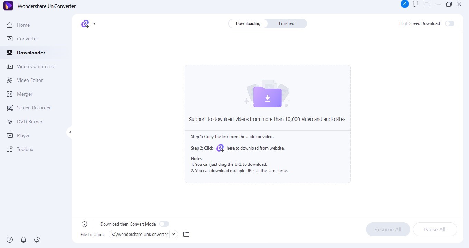
Task: Open the output folder icon
Action: (186, 234)
